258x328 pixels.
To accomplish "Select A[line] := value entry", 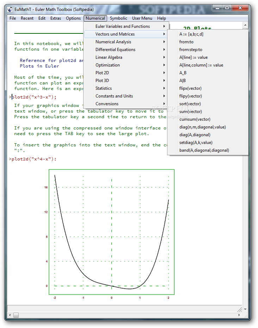I will point(208,57).
